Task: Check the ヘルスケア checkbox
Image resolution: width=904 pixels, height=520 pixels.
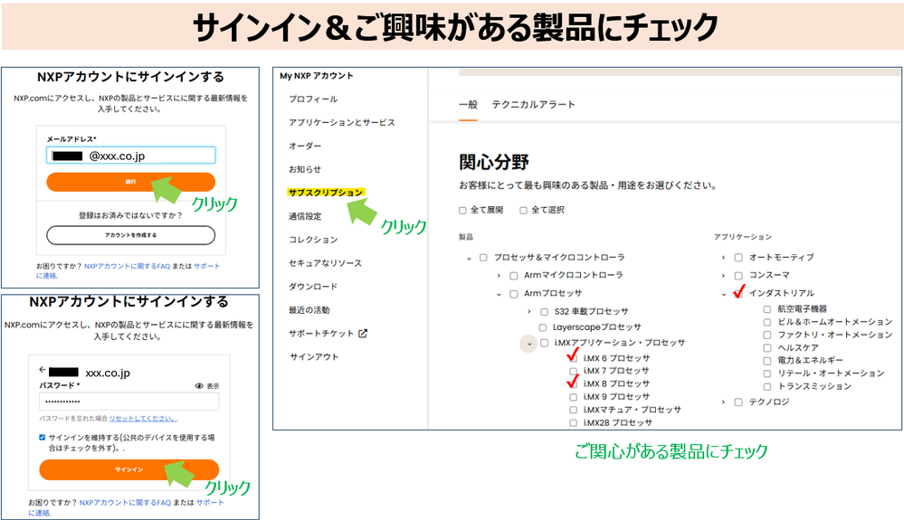Action: pyautogui.click(x=767, y=348)
